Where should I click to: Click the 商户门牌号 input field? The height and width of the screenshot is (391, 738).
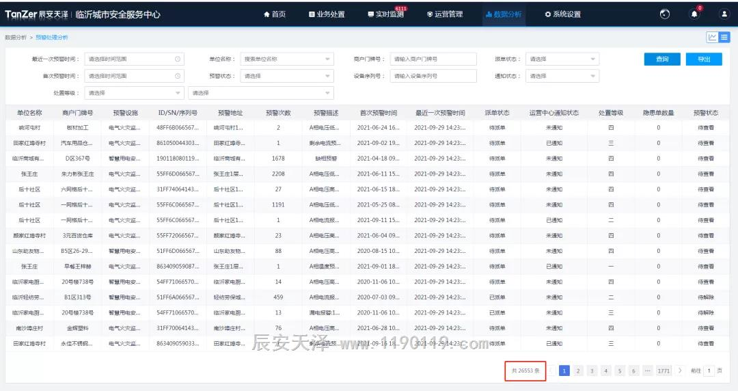433,59
